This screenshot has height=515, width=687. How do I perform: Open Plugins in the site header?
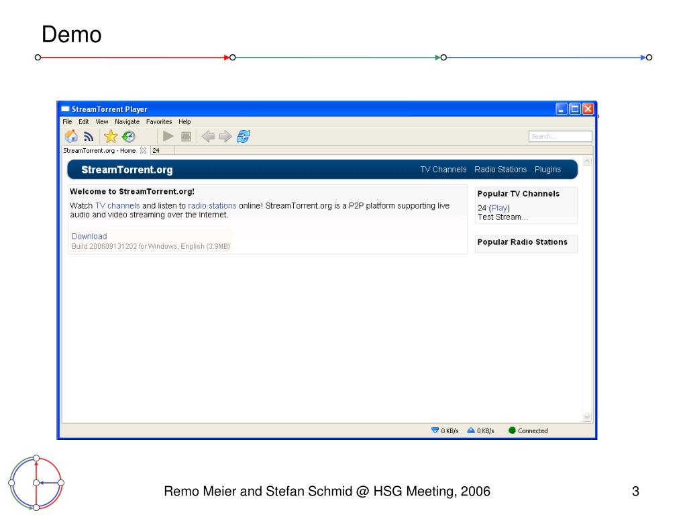click(x=547, y=170)
